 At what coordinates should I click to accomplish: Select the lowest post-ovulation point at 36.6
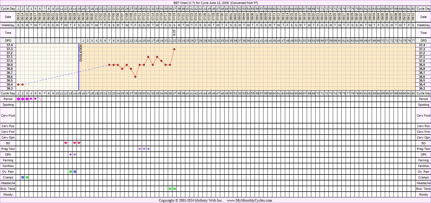[135, 77]
